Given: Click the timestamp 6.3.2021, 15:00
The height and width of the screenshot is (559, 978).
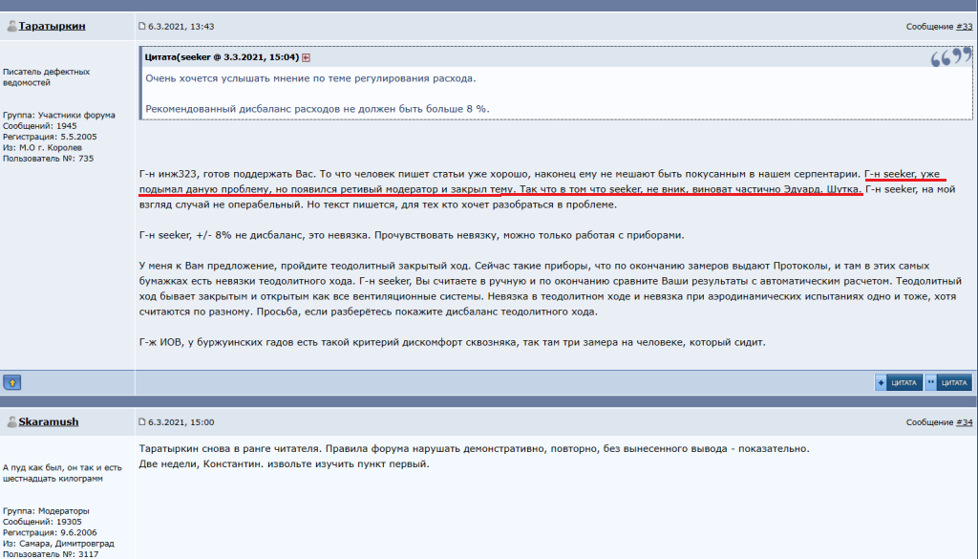Looking at the screenshot, I should [x=181, y=421].
